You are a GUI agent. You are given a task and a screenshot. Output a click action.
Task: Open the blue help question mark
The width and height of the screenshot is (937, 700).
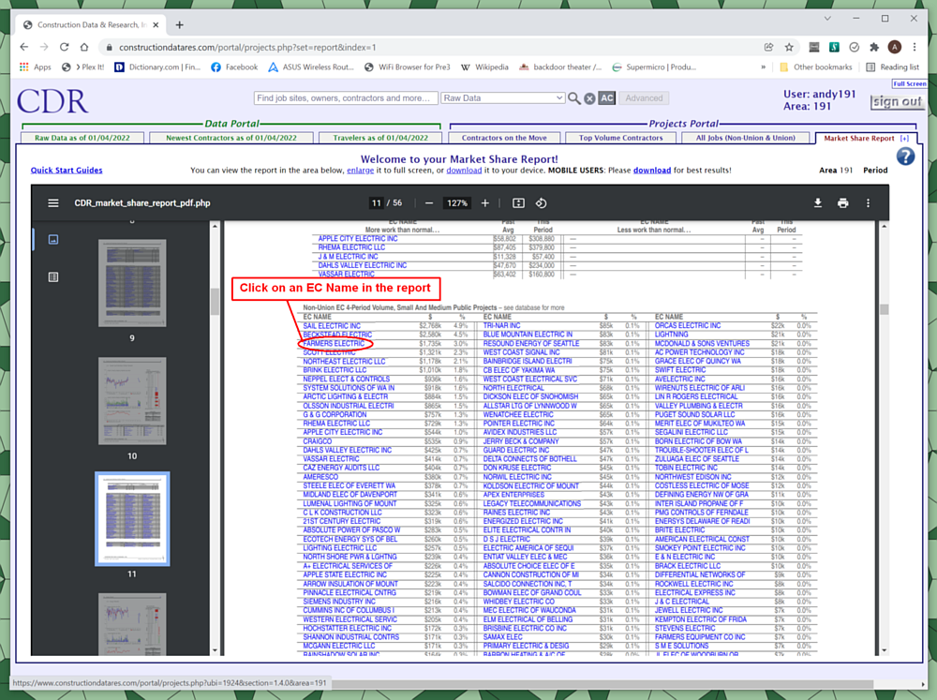[x=905, y=156]
